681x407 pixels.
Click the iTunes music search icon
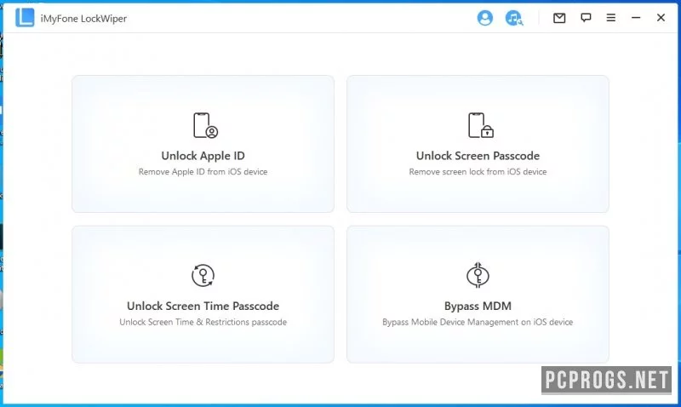[x=514, y=18]
